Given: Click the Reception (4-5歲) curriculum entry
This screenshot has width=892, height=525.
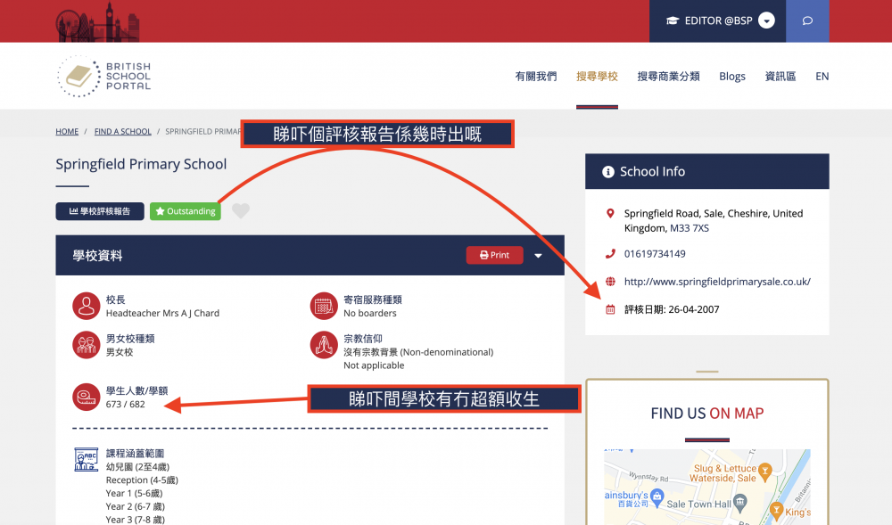Looking at the screenshot, I should 142,480.
